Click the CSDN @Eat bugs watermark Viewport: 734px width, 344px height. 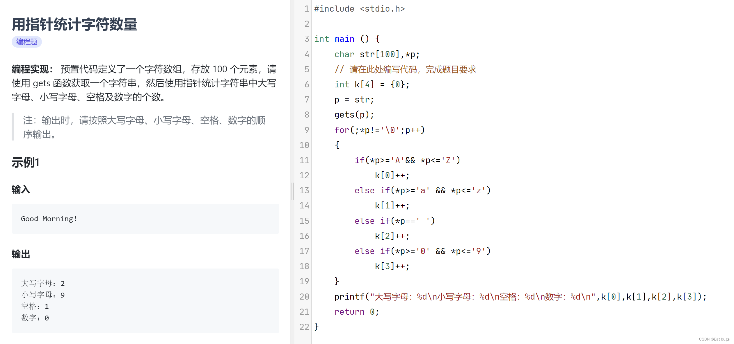coord(714,339)
